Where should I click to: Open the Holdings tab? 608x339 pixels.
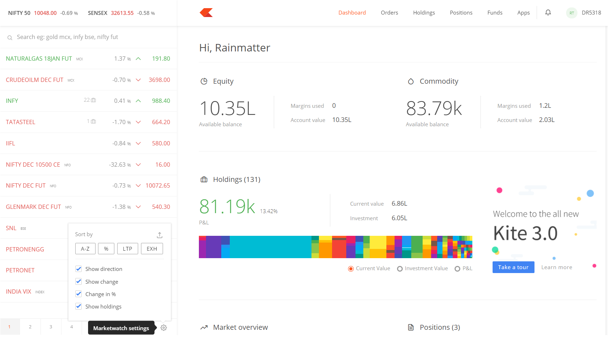click(424, 13)
